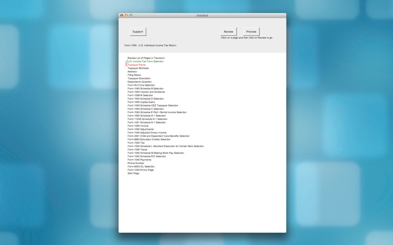Select 'Form 1099-R Selection' row

tap(140, 95)
